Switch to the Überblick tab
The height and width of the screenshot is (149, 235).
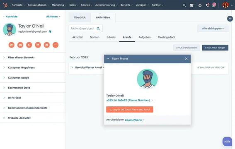[80, 17]
